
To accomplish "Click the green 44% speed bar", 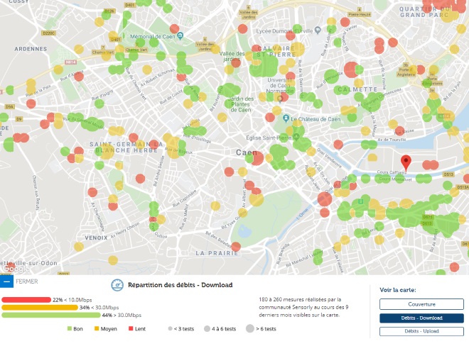I will coord(51,315).
